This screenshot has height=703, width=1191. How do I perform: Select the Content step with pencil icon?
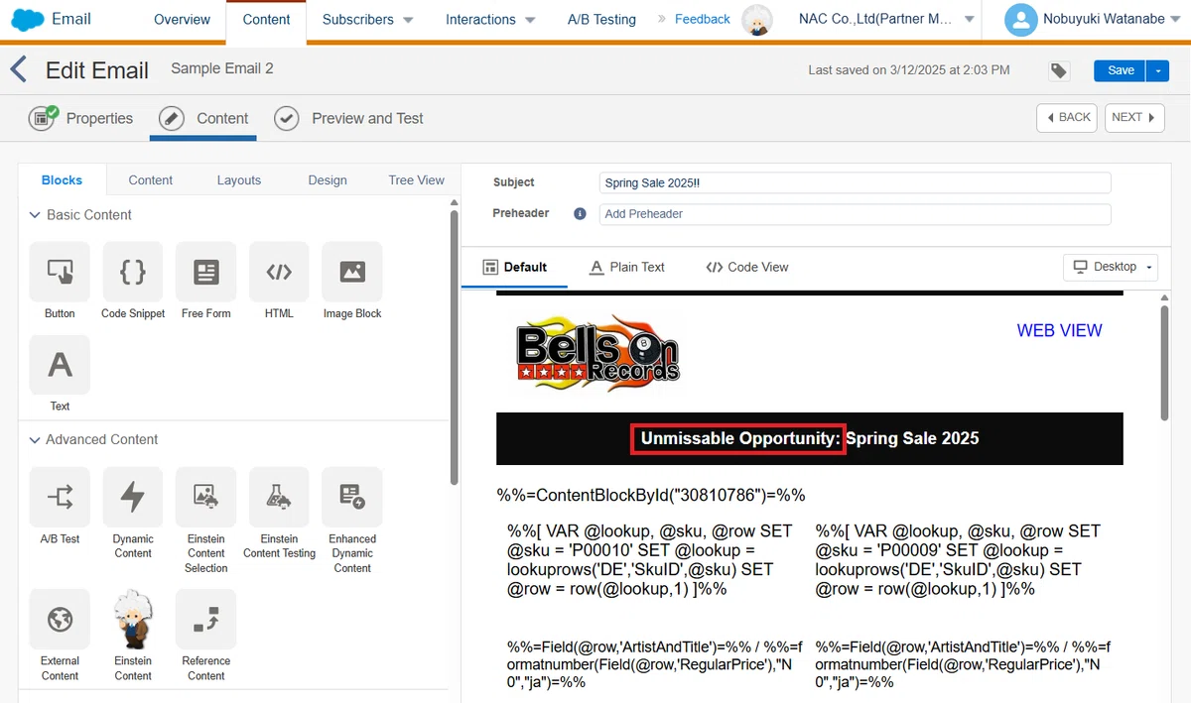click(204, 119)
